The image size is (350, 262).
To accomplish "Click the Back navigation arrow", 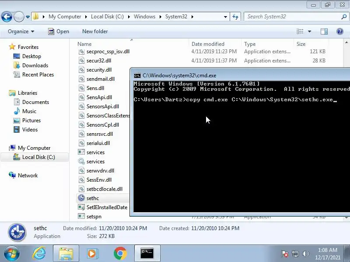I will click(x=7, y=17).
